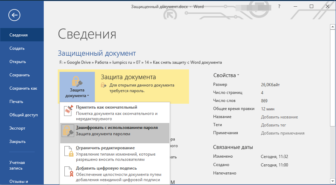The image size is (336, 185).
Task: Open the Печать section
Action: 22,102
